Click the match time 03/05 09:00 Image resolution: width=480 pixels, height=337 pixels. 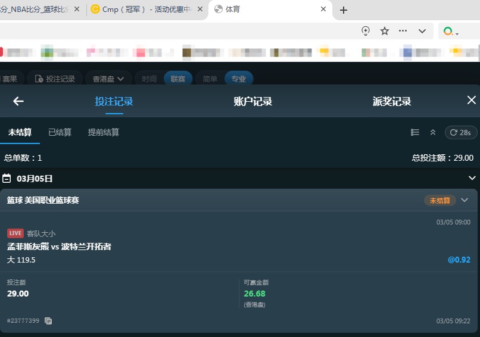tap(453, 222)
